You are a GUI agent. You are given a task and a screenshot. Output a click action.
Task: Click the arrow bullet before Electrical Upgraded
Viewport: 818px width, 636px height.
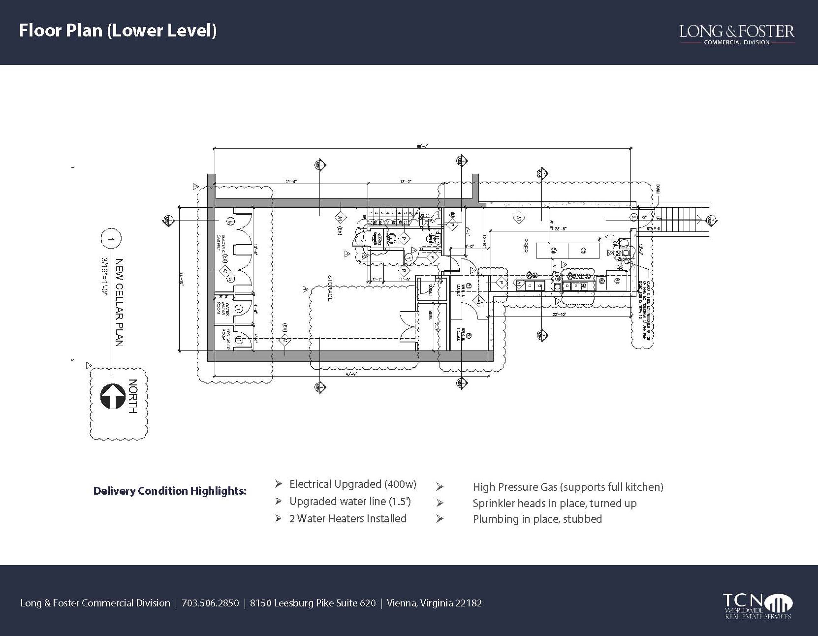pyautogui.click(x=278, y=484)
